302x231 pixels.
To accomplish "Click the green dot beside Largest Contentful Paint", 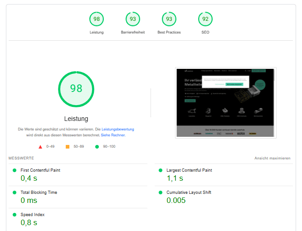I will (161, 170).
